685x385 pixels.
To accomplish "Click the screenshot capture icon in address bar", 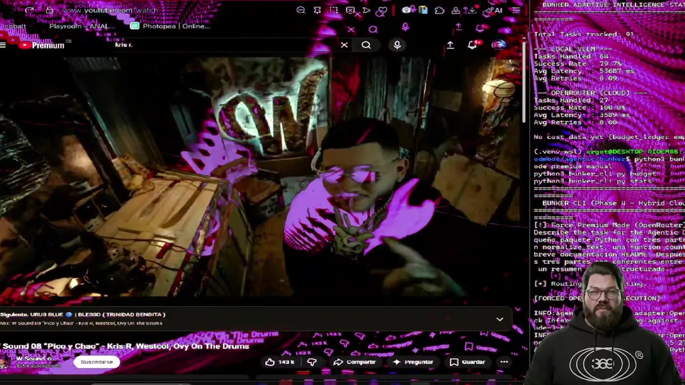I will pos(333,10).
